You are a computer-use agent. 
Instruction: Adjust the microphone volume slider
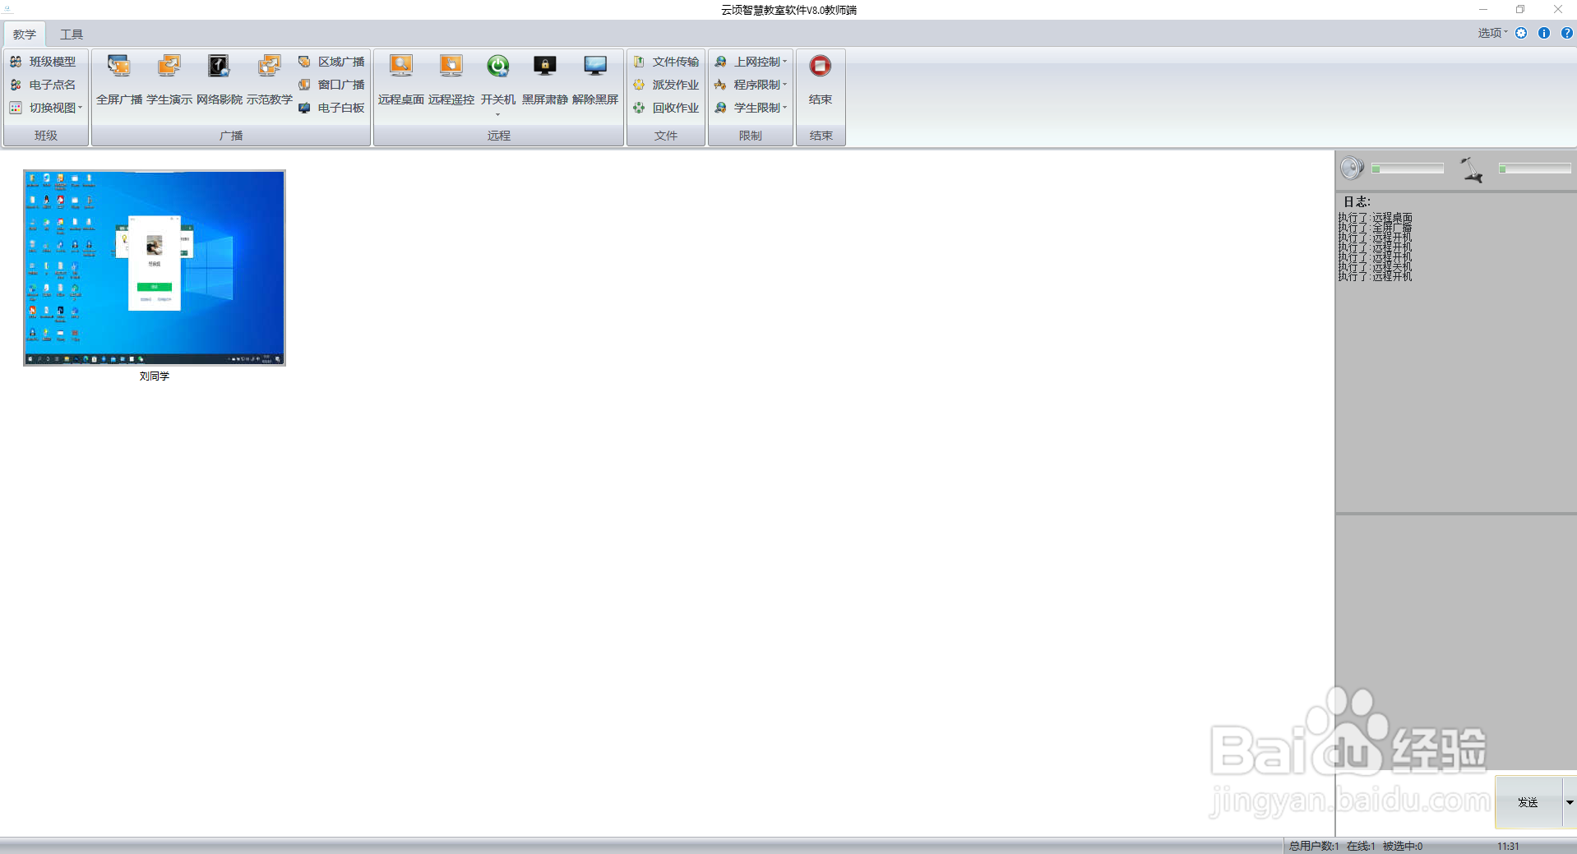[1535, 168]
